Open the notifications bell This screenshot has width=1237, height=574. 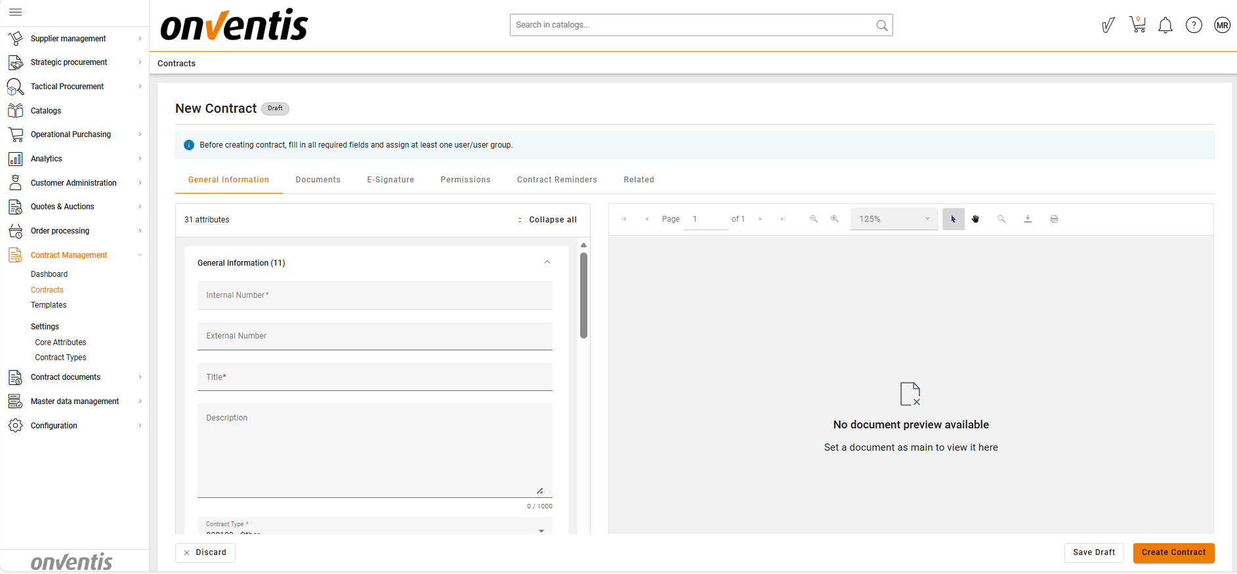(1165, 26)
